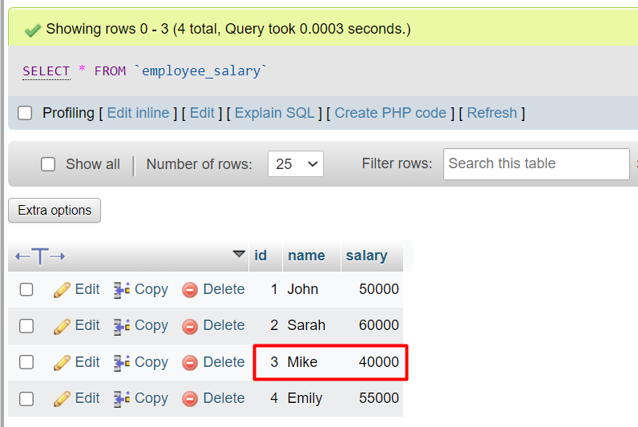Sort table by the salary column header
The width and height of the screenshot is (638, 427).
pos(366,256)
